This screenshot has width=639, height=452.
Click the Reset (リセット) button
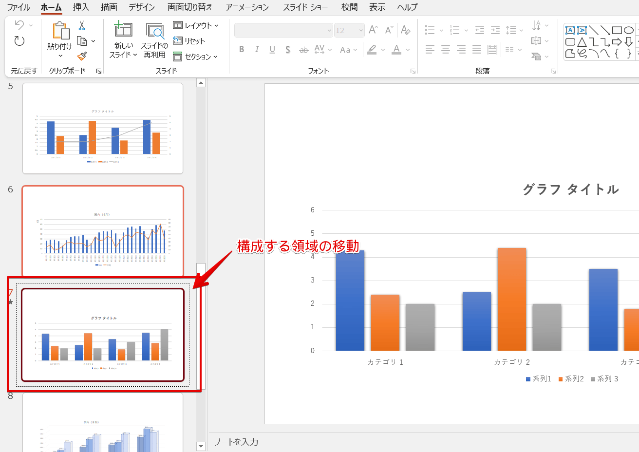pos(189,41)
